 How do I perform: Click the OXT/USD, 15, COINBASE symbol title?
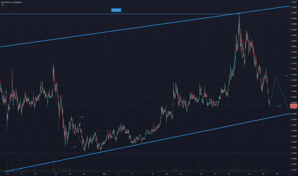pyautogui.click(x=11, y=3)
